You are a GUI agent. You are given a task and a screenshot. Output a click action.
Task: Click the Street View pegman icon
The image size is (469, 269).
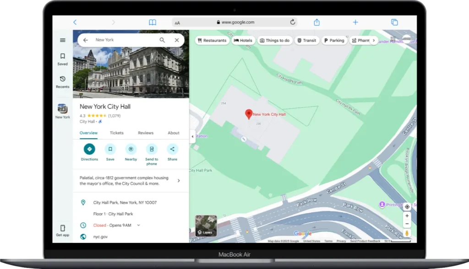[x=407, y=233]
